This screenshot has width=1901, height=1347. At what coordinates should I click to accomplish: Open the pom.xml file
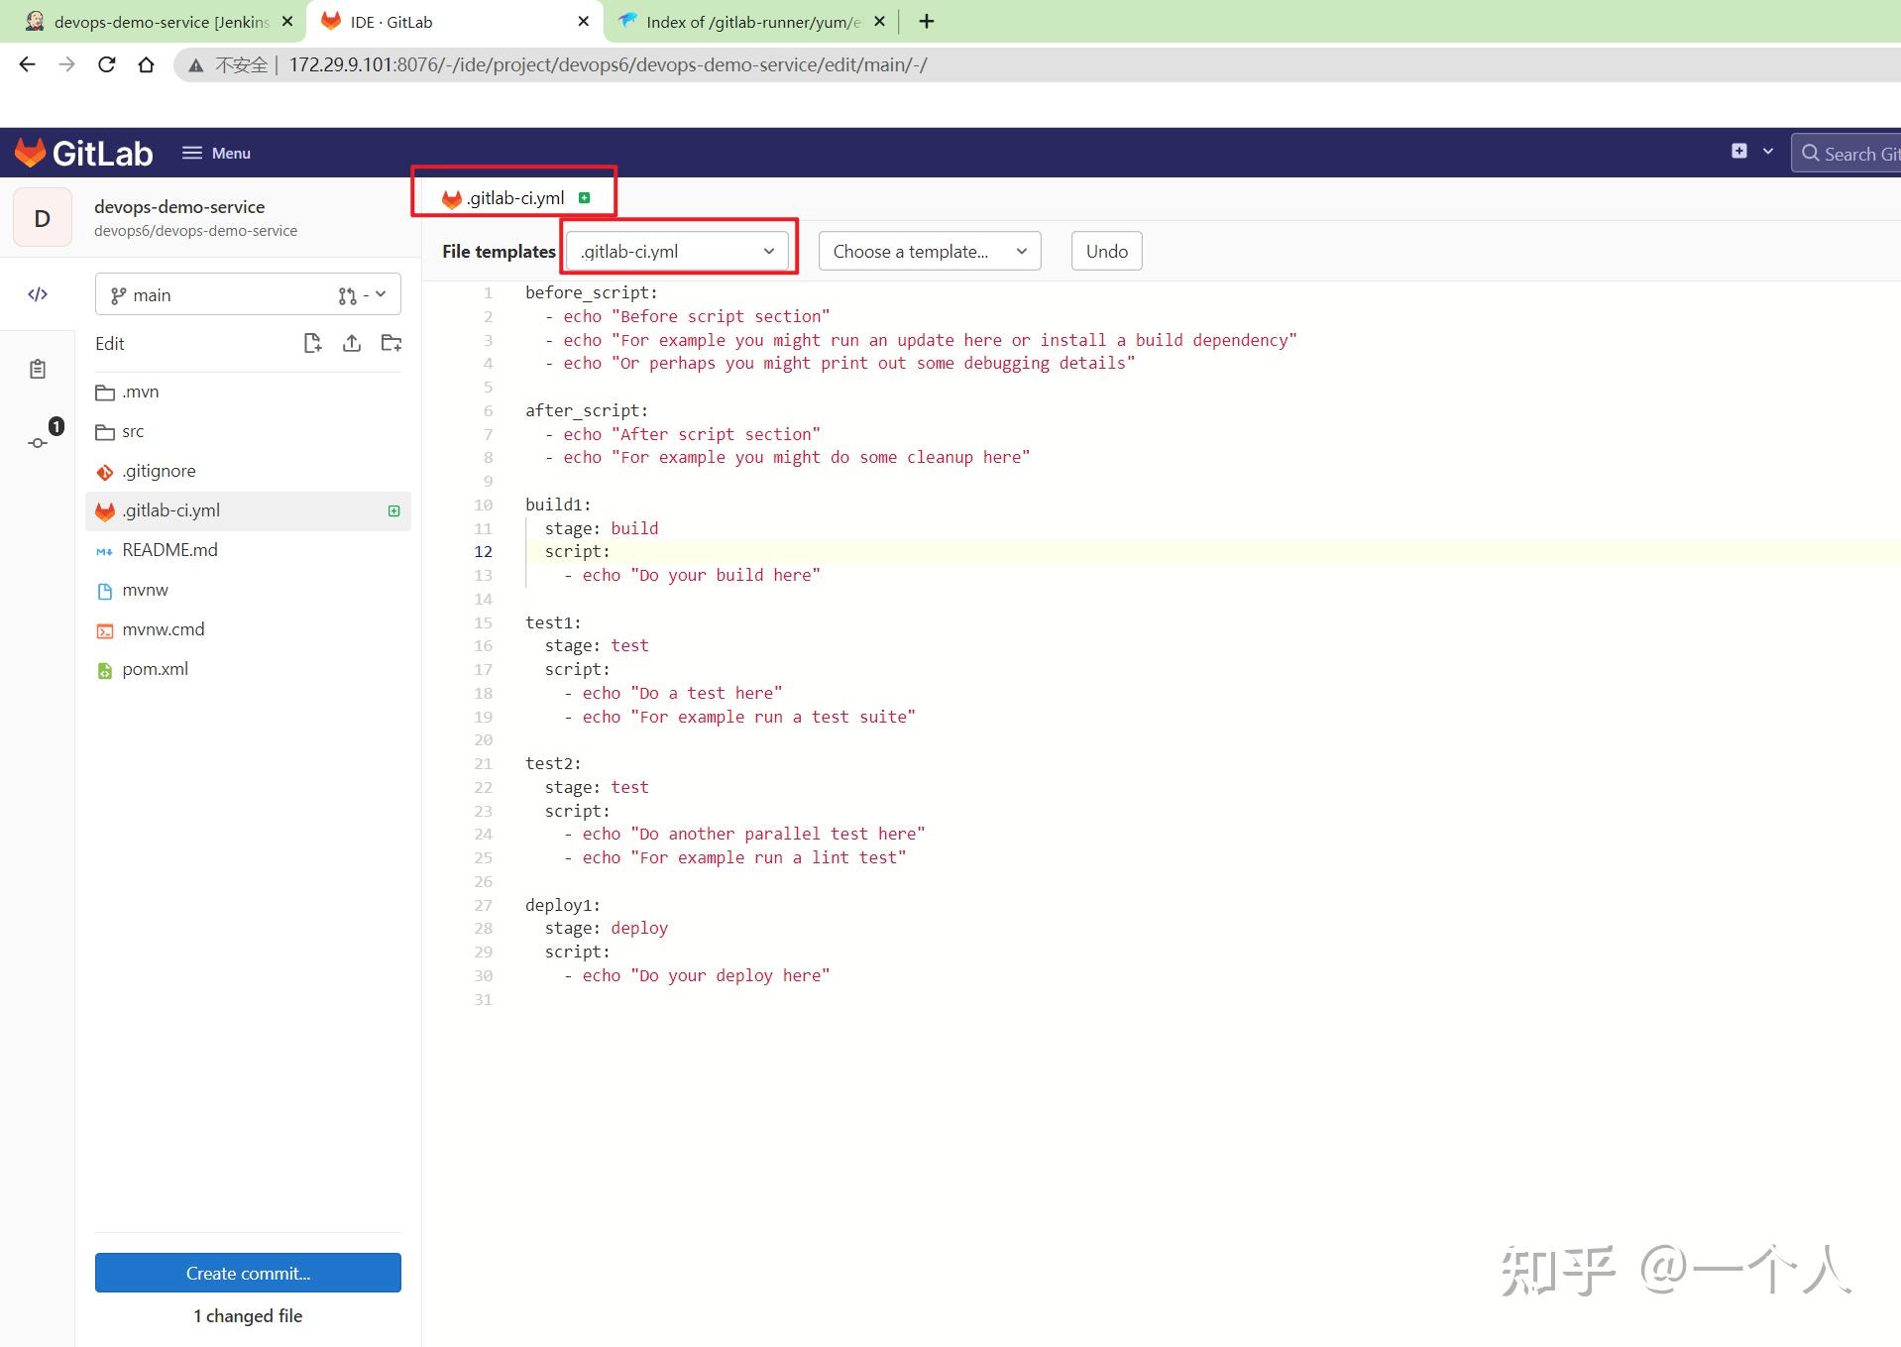click(x=155, y=669)
